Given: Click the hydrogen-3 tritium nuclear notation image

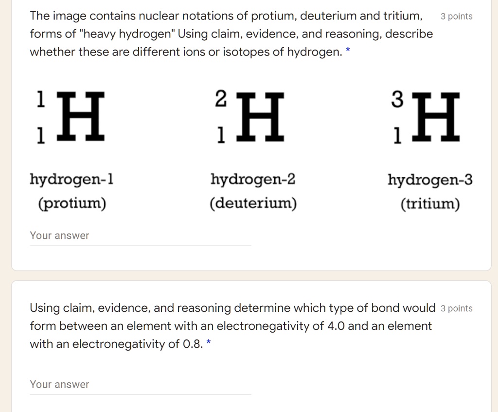Looking at the screenshot, I should (428, 117).
